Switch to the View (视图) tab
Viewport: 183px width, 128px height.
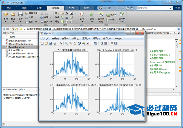[x=87, y=8]
